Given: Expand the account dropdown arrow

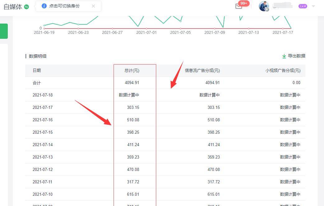Looking at the screenshot, I should click(313, 6).
